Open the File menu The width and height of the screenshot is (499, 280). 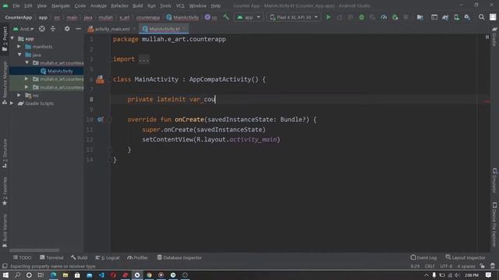pyautogui.click(x=16, y=5)
